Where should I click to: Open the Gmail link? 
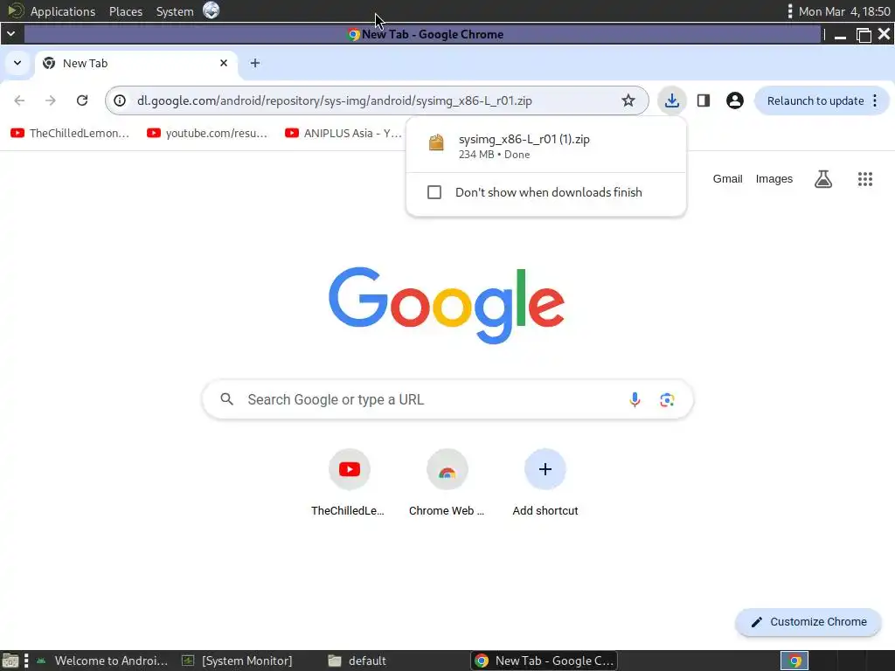[727, 179]
